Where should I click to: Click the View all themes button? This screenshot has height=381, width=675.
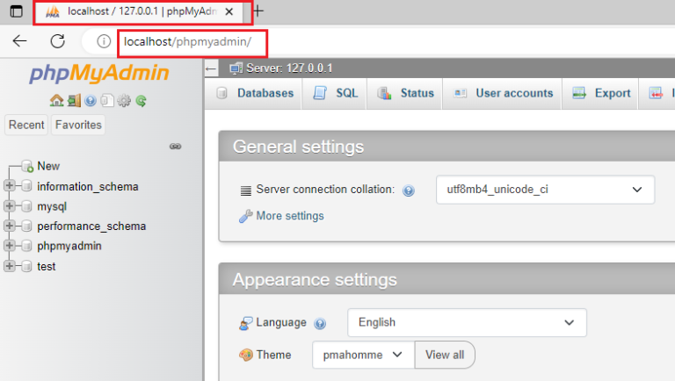pyautogui.click(x=445, y=355)
